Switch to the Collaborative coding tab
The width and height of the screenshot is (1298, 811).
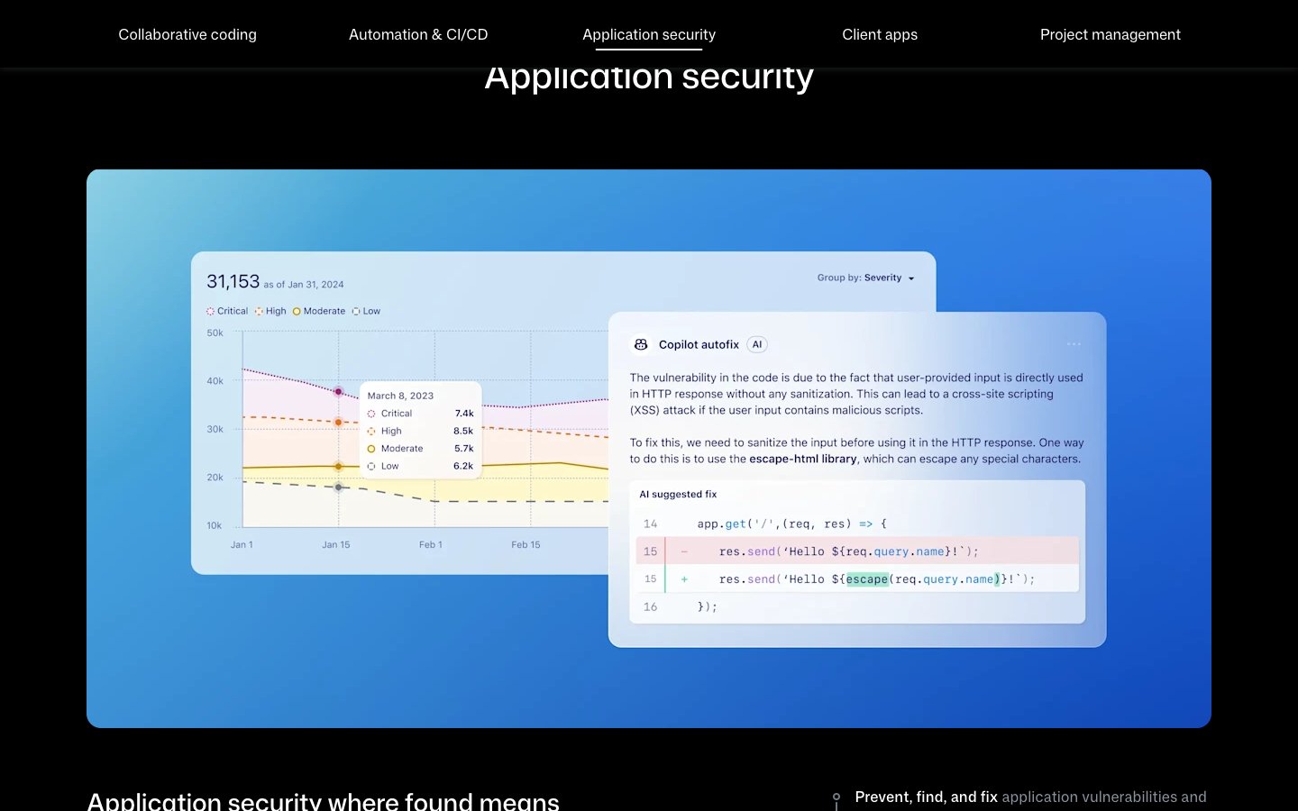pyautogui.click(x=187, y=34)
